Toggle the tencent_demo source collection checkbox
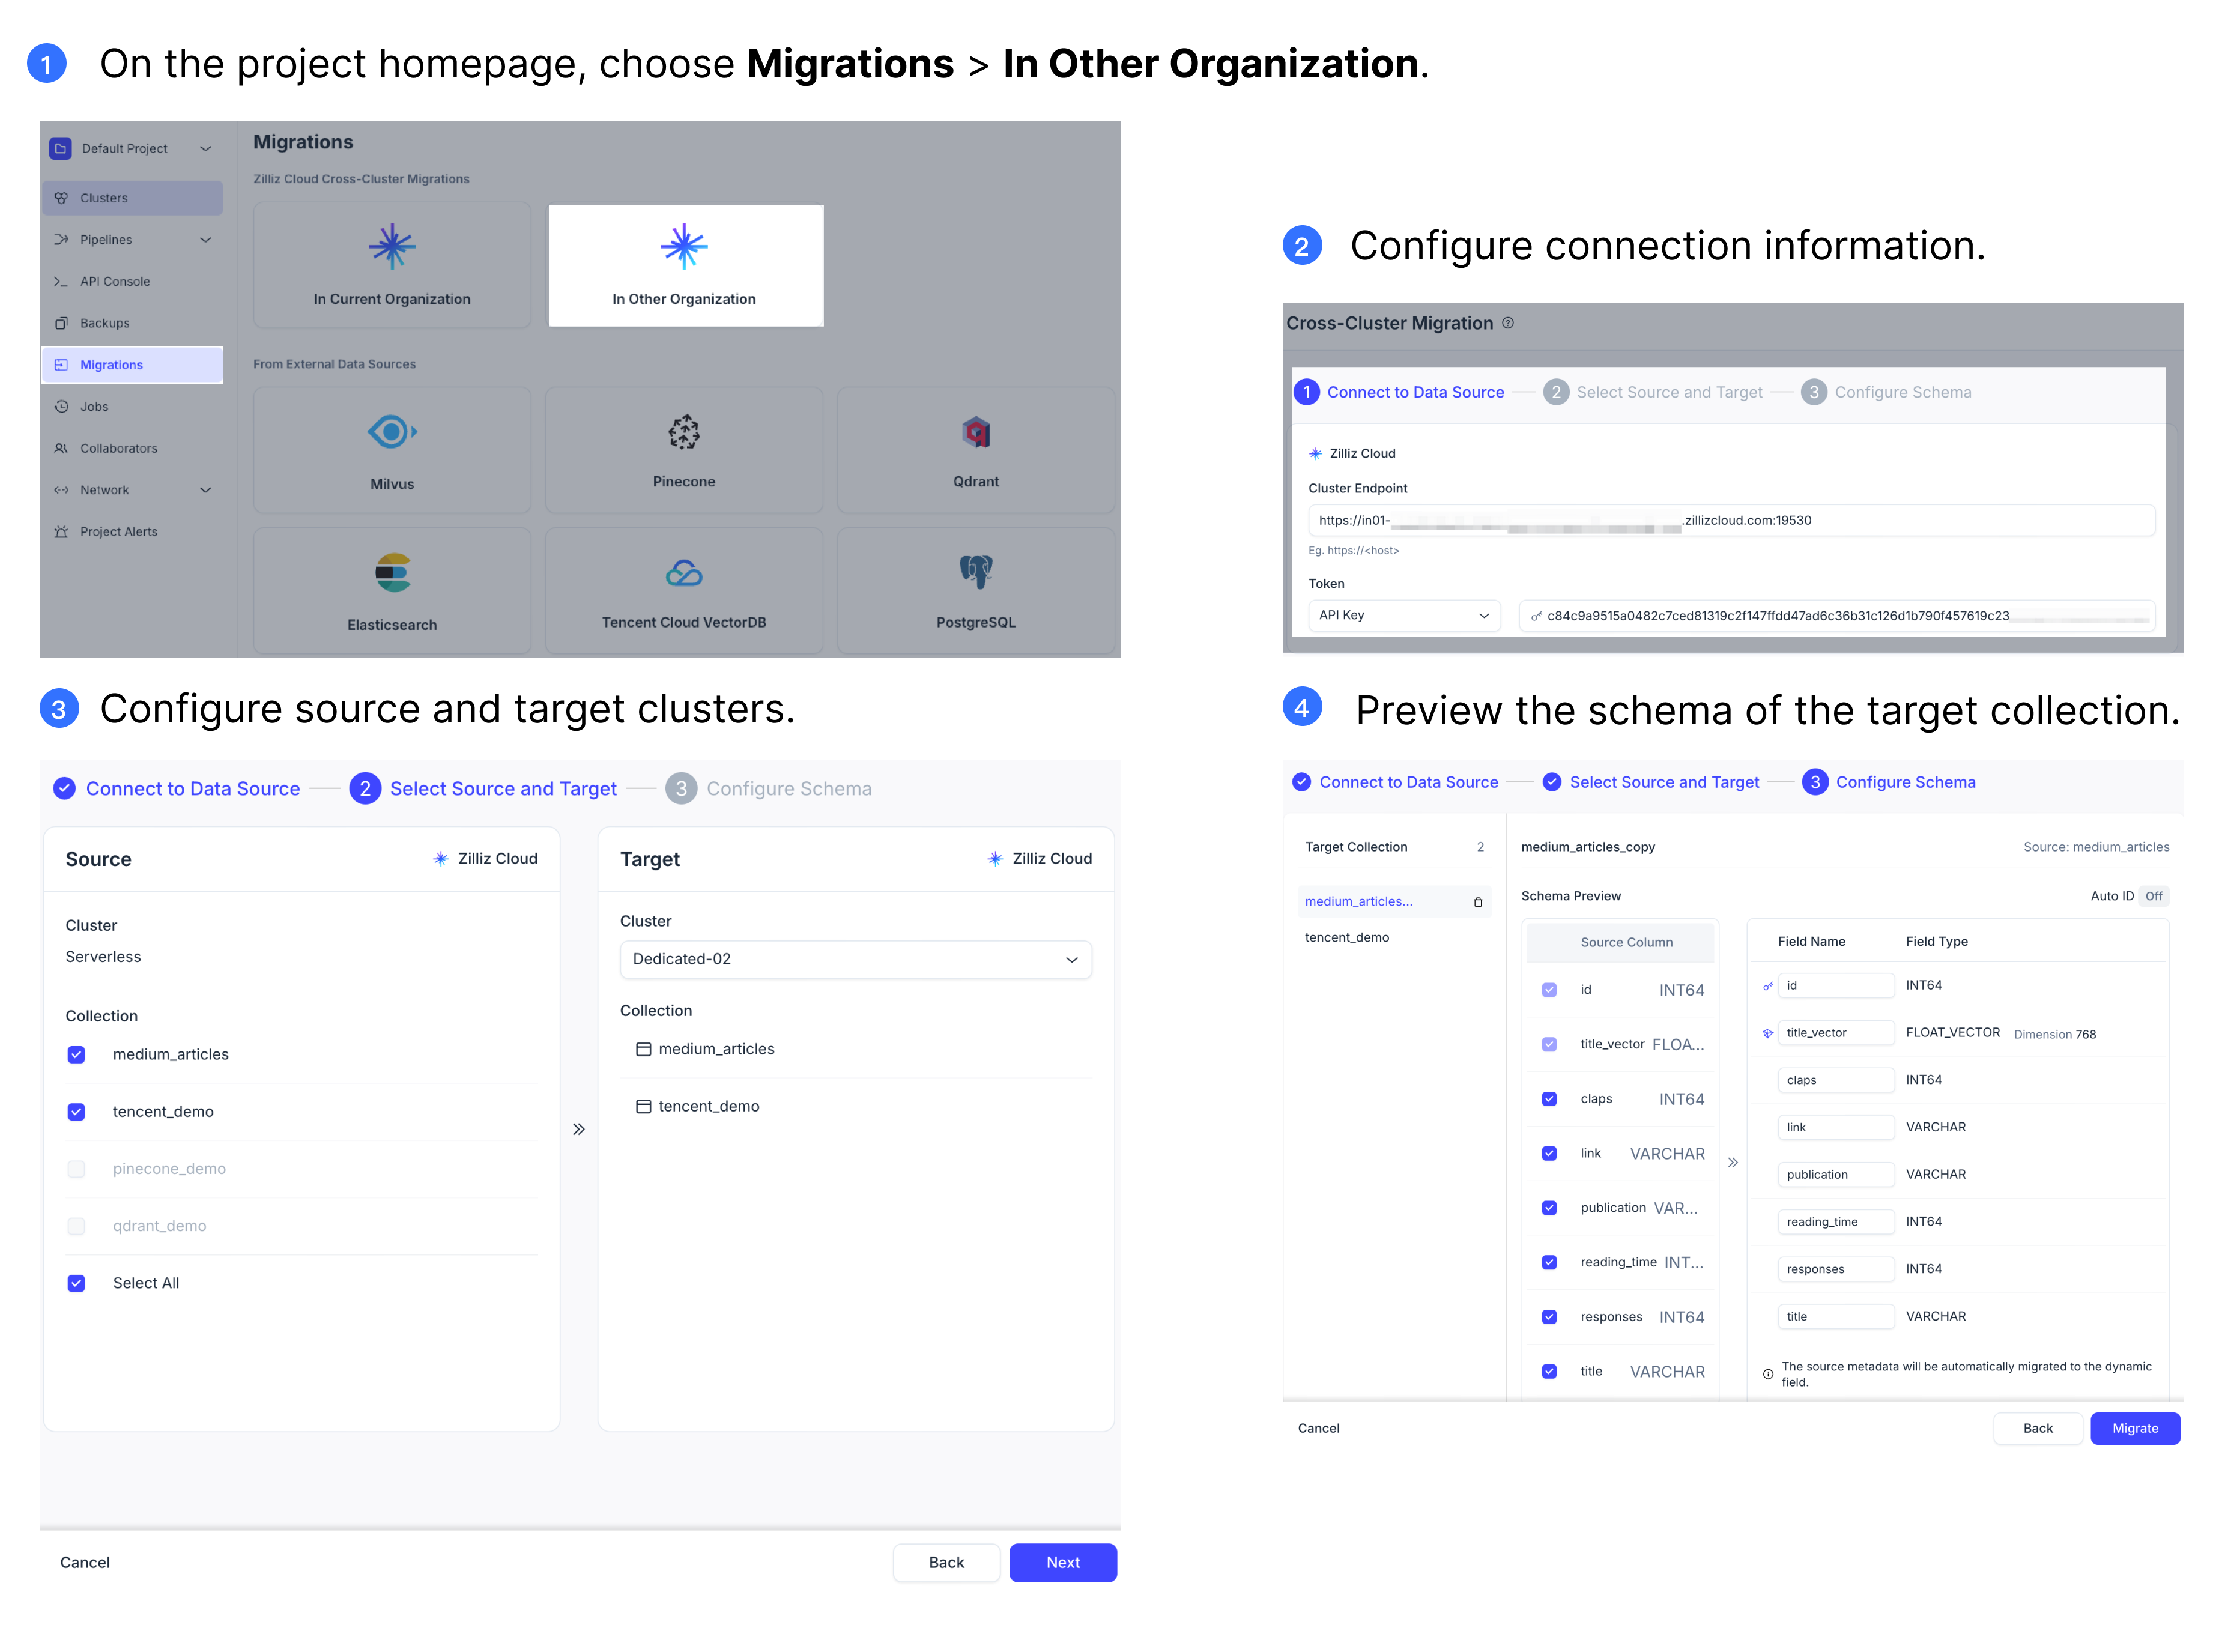This screenshot has width=2225, height=1652. click(x=76, y=1111)
